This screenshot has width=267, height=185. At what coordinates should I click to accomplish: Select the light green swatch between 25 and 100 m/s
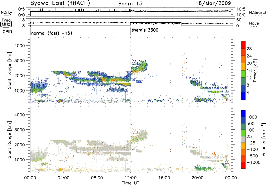tap(243, 133)
